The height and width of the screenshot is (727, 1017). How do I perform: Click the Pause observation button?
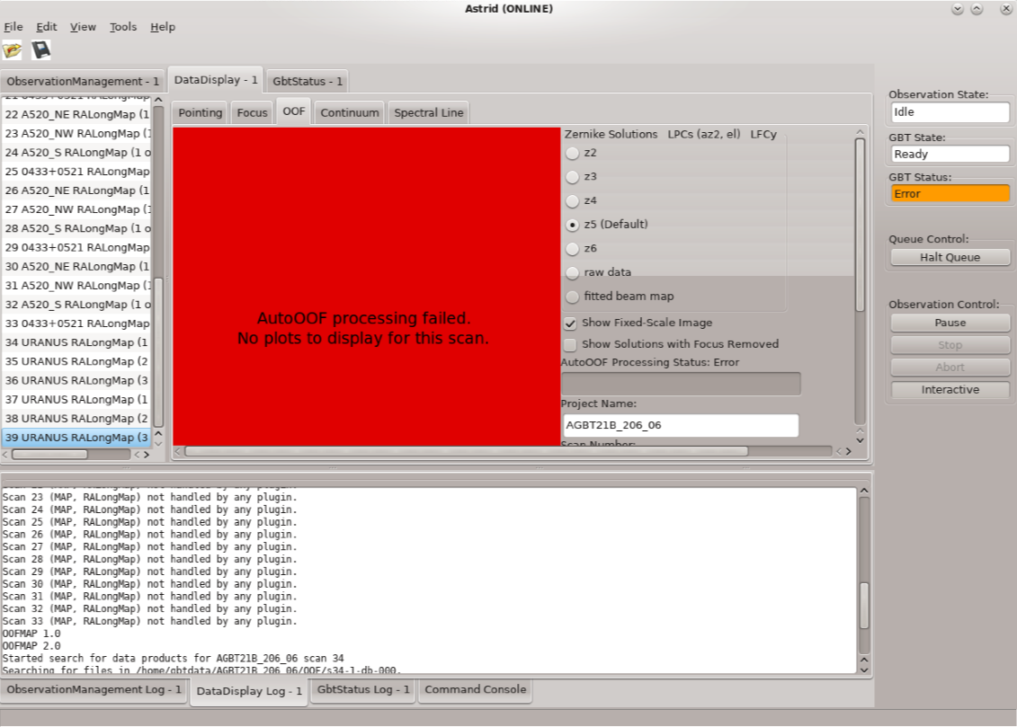click(950, 323)
